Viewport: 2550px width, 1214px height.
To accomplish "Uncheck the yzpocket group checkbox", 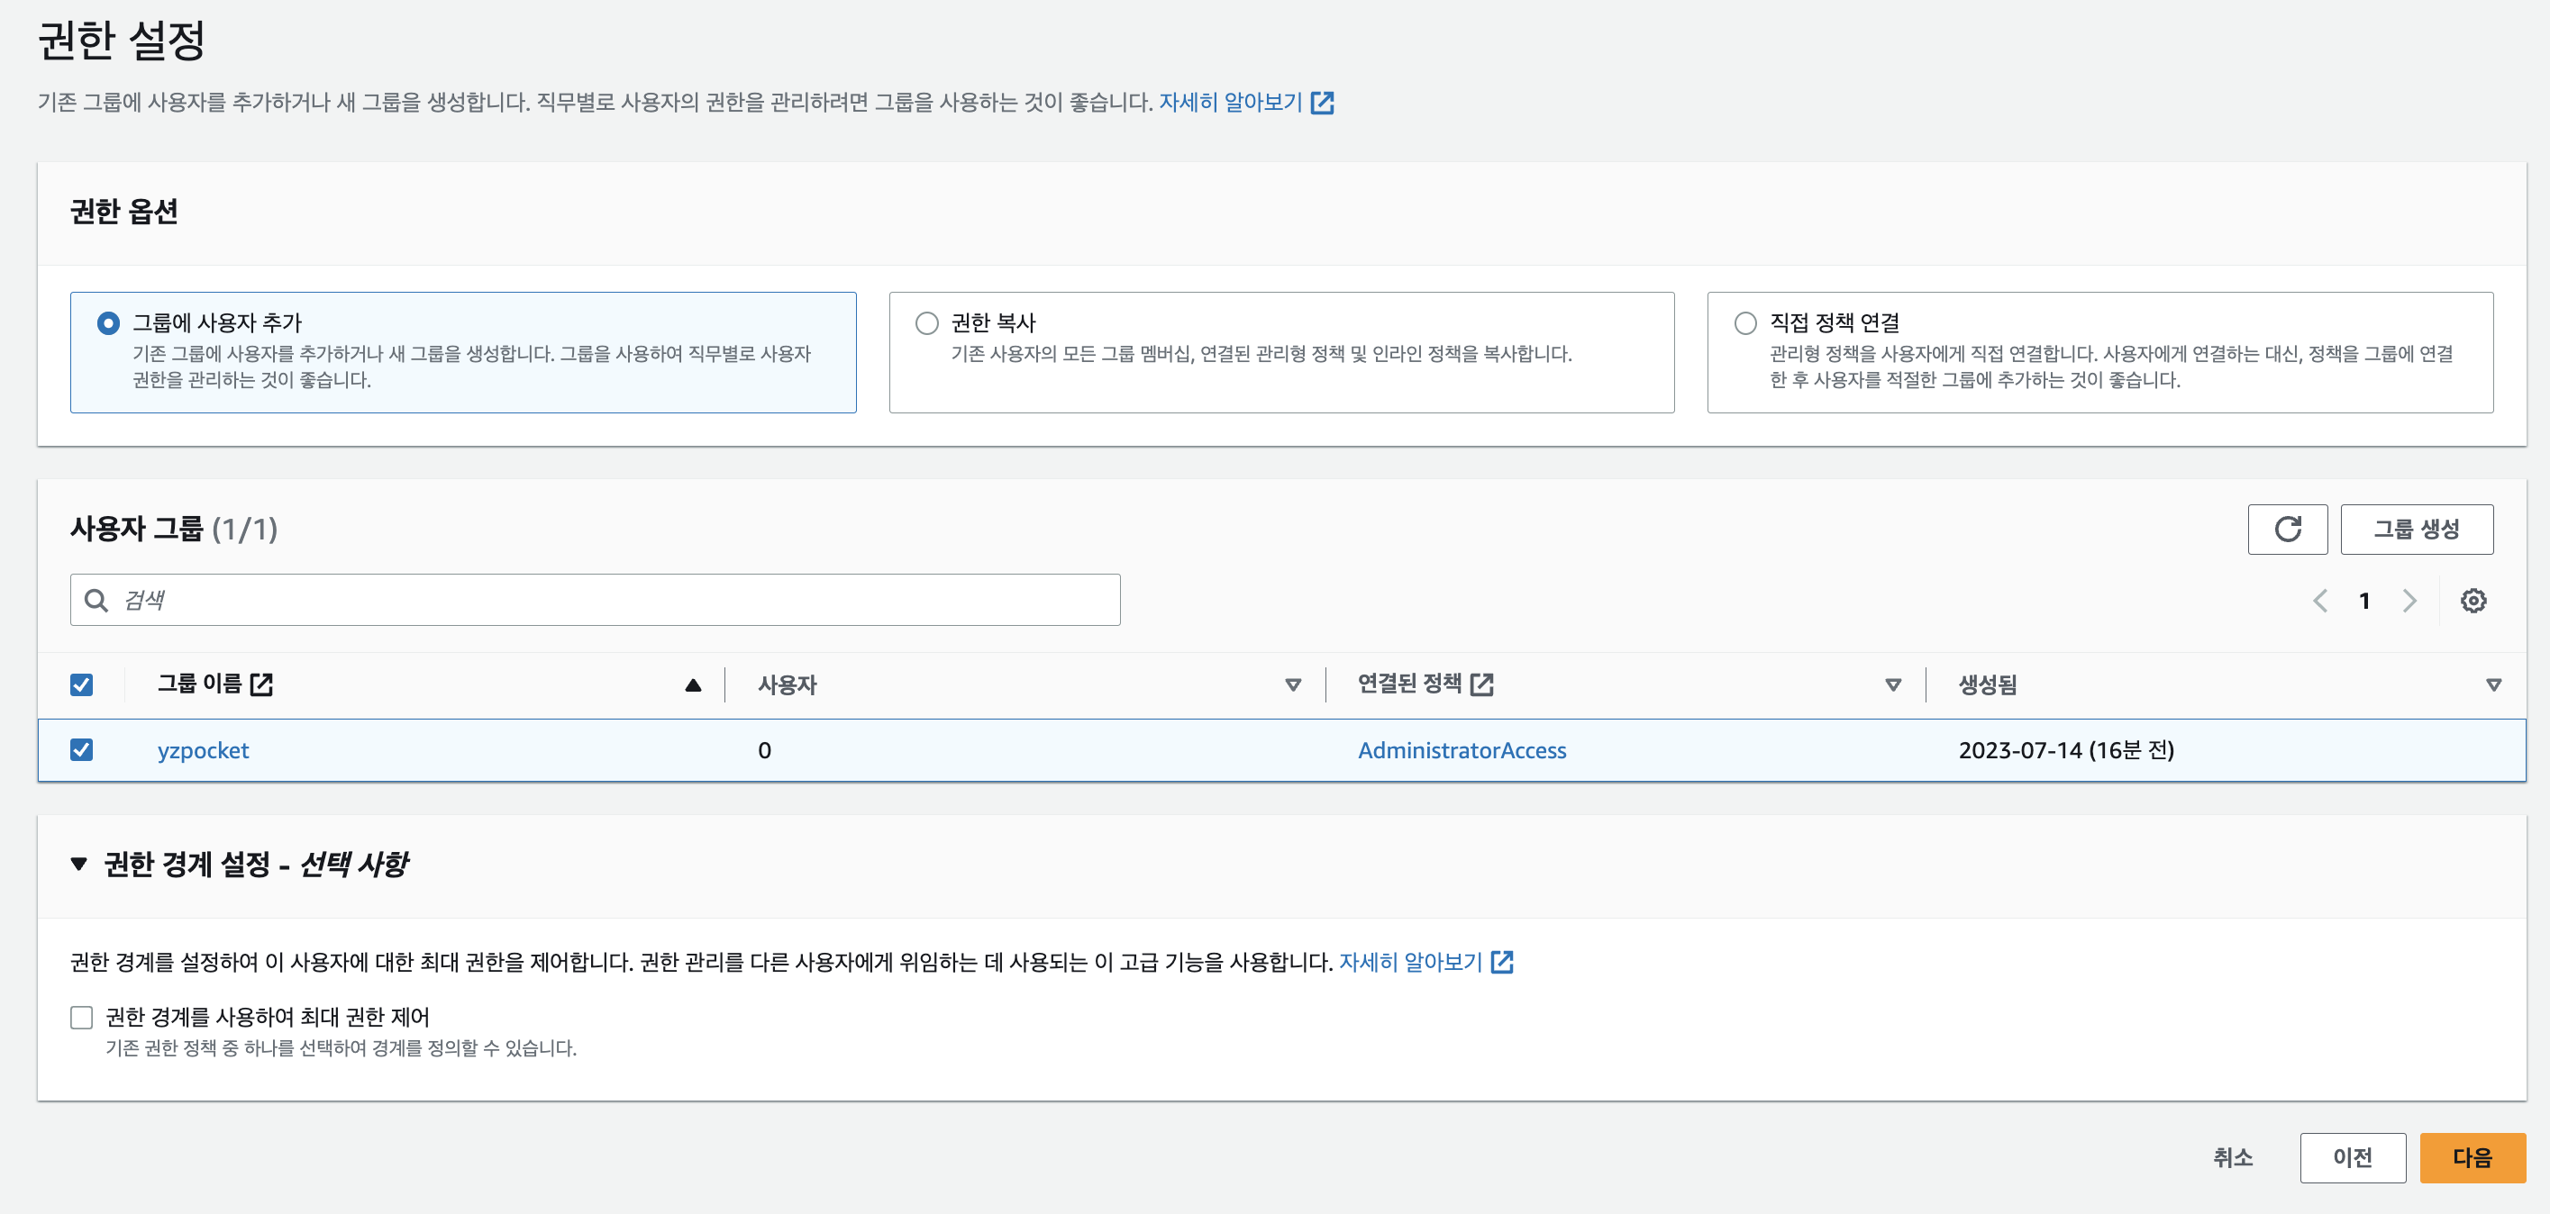I will click(82, 750).
